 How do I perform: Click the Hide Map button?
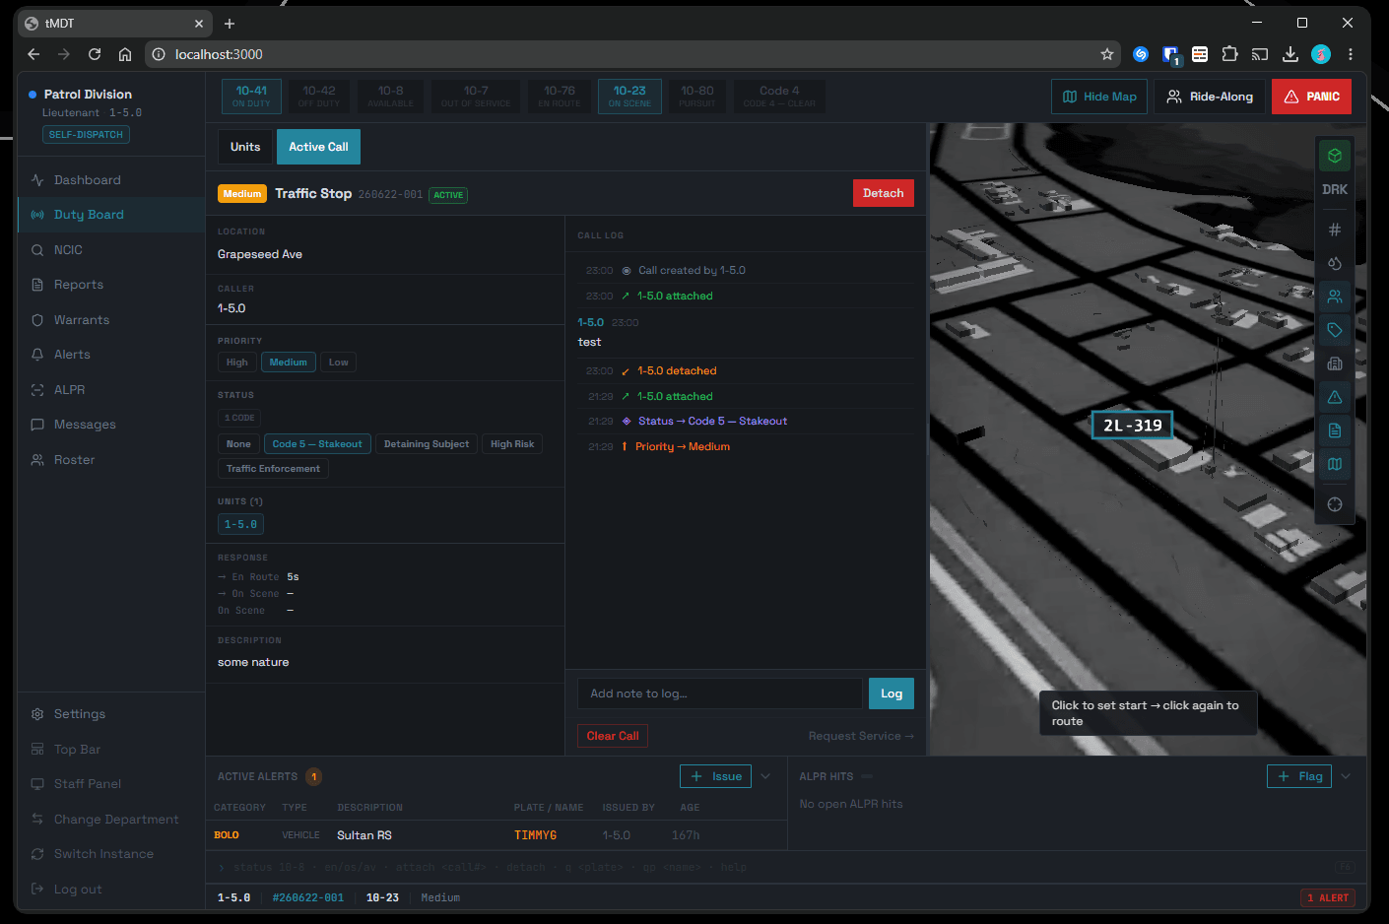point(1099,97)
